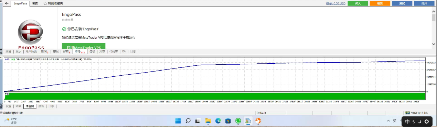This screenshot has width=437, height=127.
Task: Switch to the 截图 screenshots tab
Action: click(35, 3)
